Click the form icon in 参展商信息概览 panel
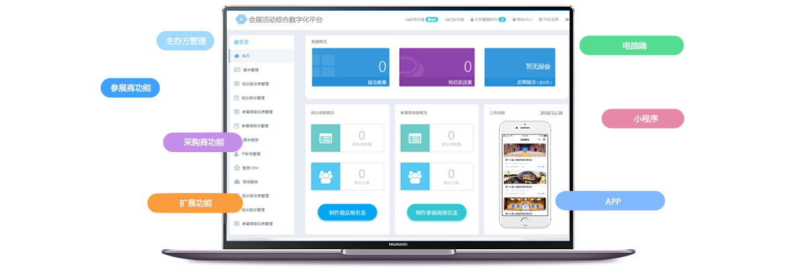 point(415,138)
